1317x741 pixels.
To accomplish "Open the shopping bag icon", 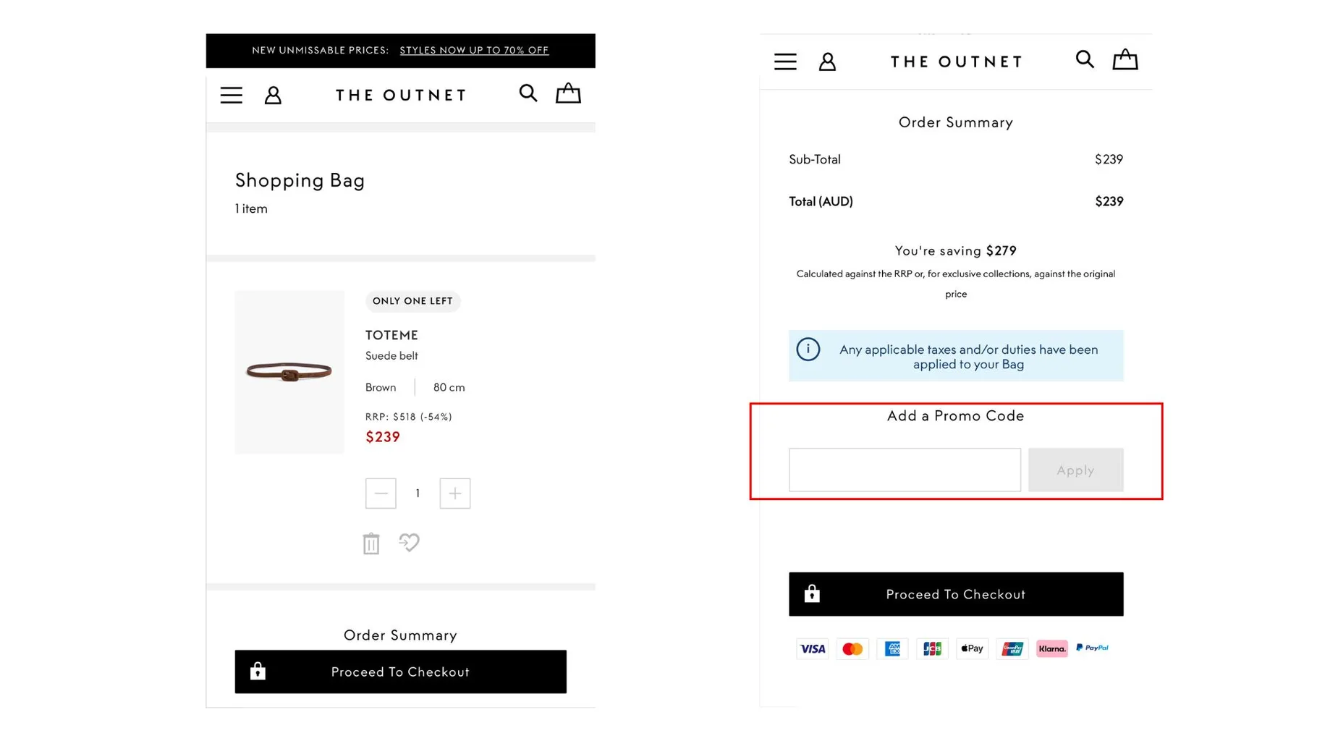I will (x=568, y=93).
